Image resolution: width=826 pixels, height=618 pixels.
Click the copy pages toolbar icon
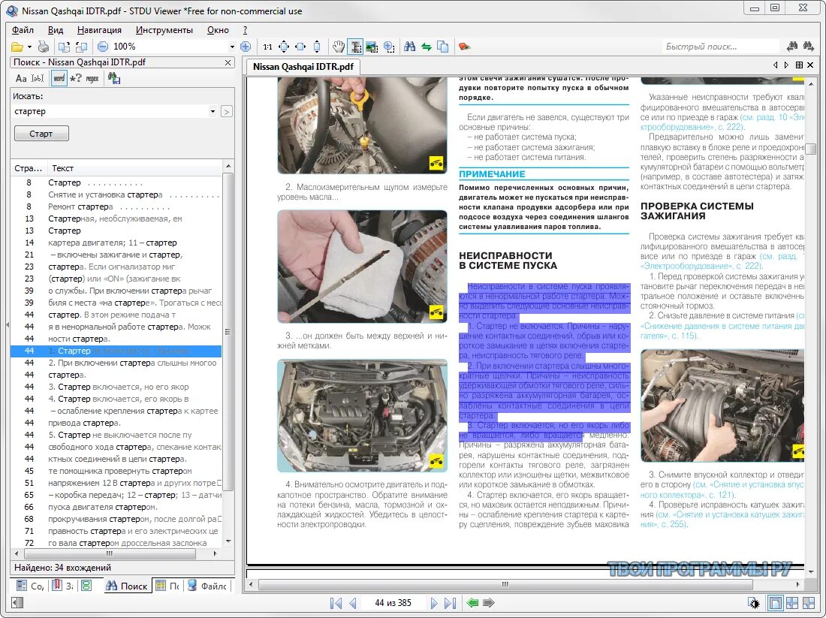[x=443, y=47]
